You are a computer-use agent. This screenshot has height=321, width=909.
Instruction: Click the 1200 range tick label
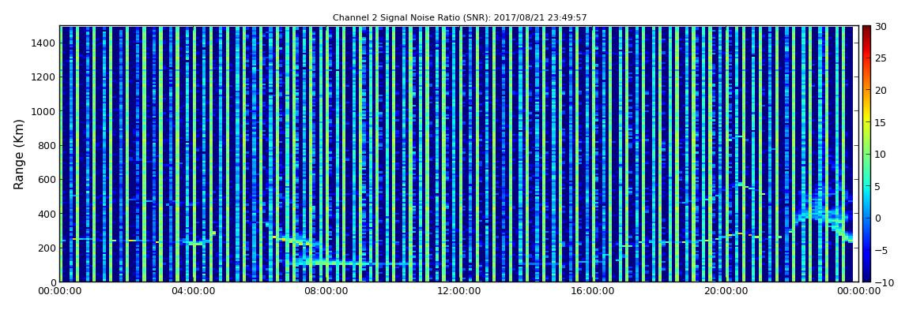pos(43,77)
